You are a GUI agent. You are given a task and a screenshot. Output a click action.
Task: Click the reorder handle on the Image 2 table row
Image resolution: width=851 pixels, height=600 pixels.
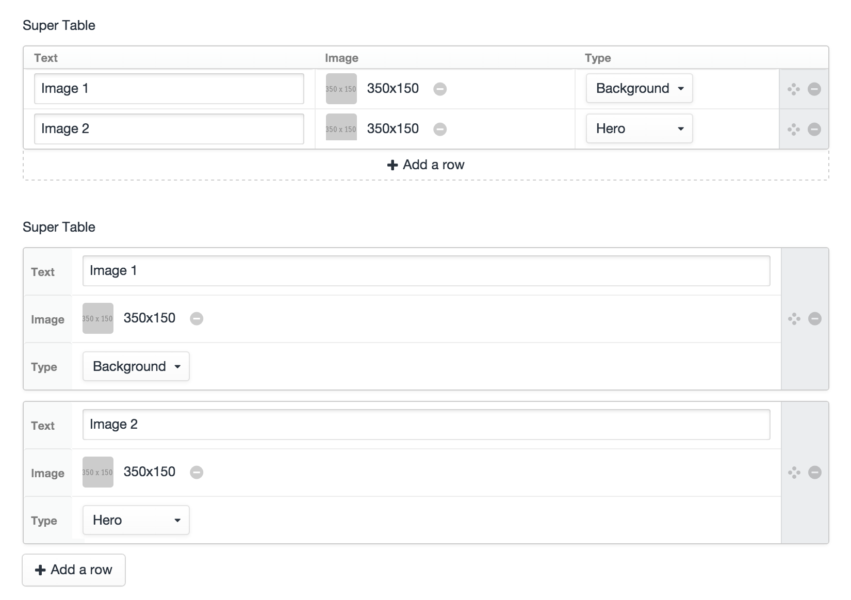point(793,129)
